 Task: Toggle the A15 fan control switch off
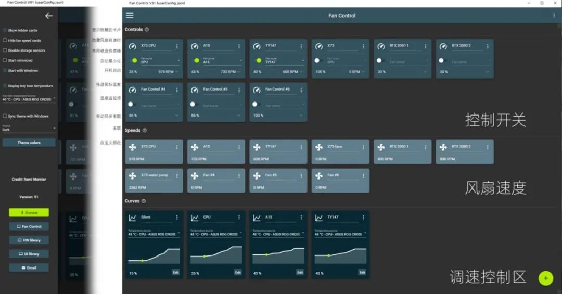point(196,61)
